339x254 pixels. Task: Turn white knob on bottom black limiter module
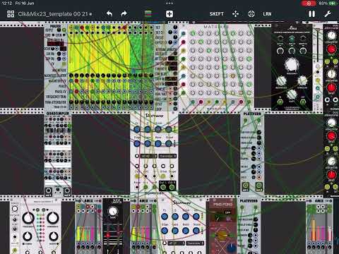click(113, 212)
